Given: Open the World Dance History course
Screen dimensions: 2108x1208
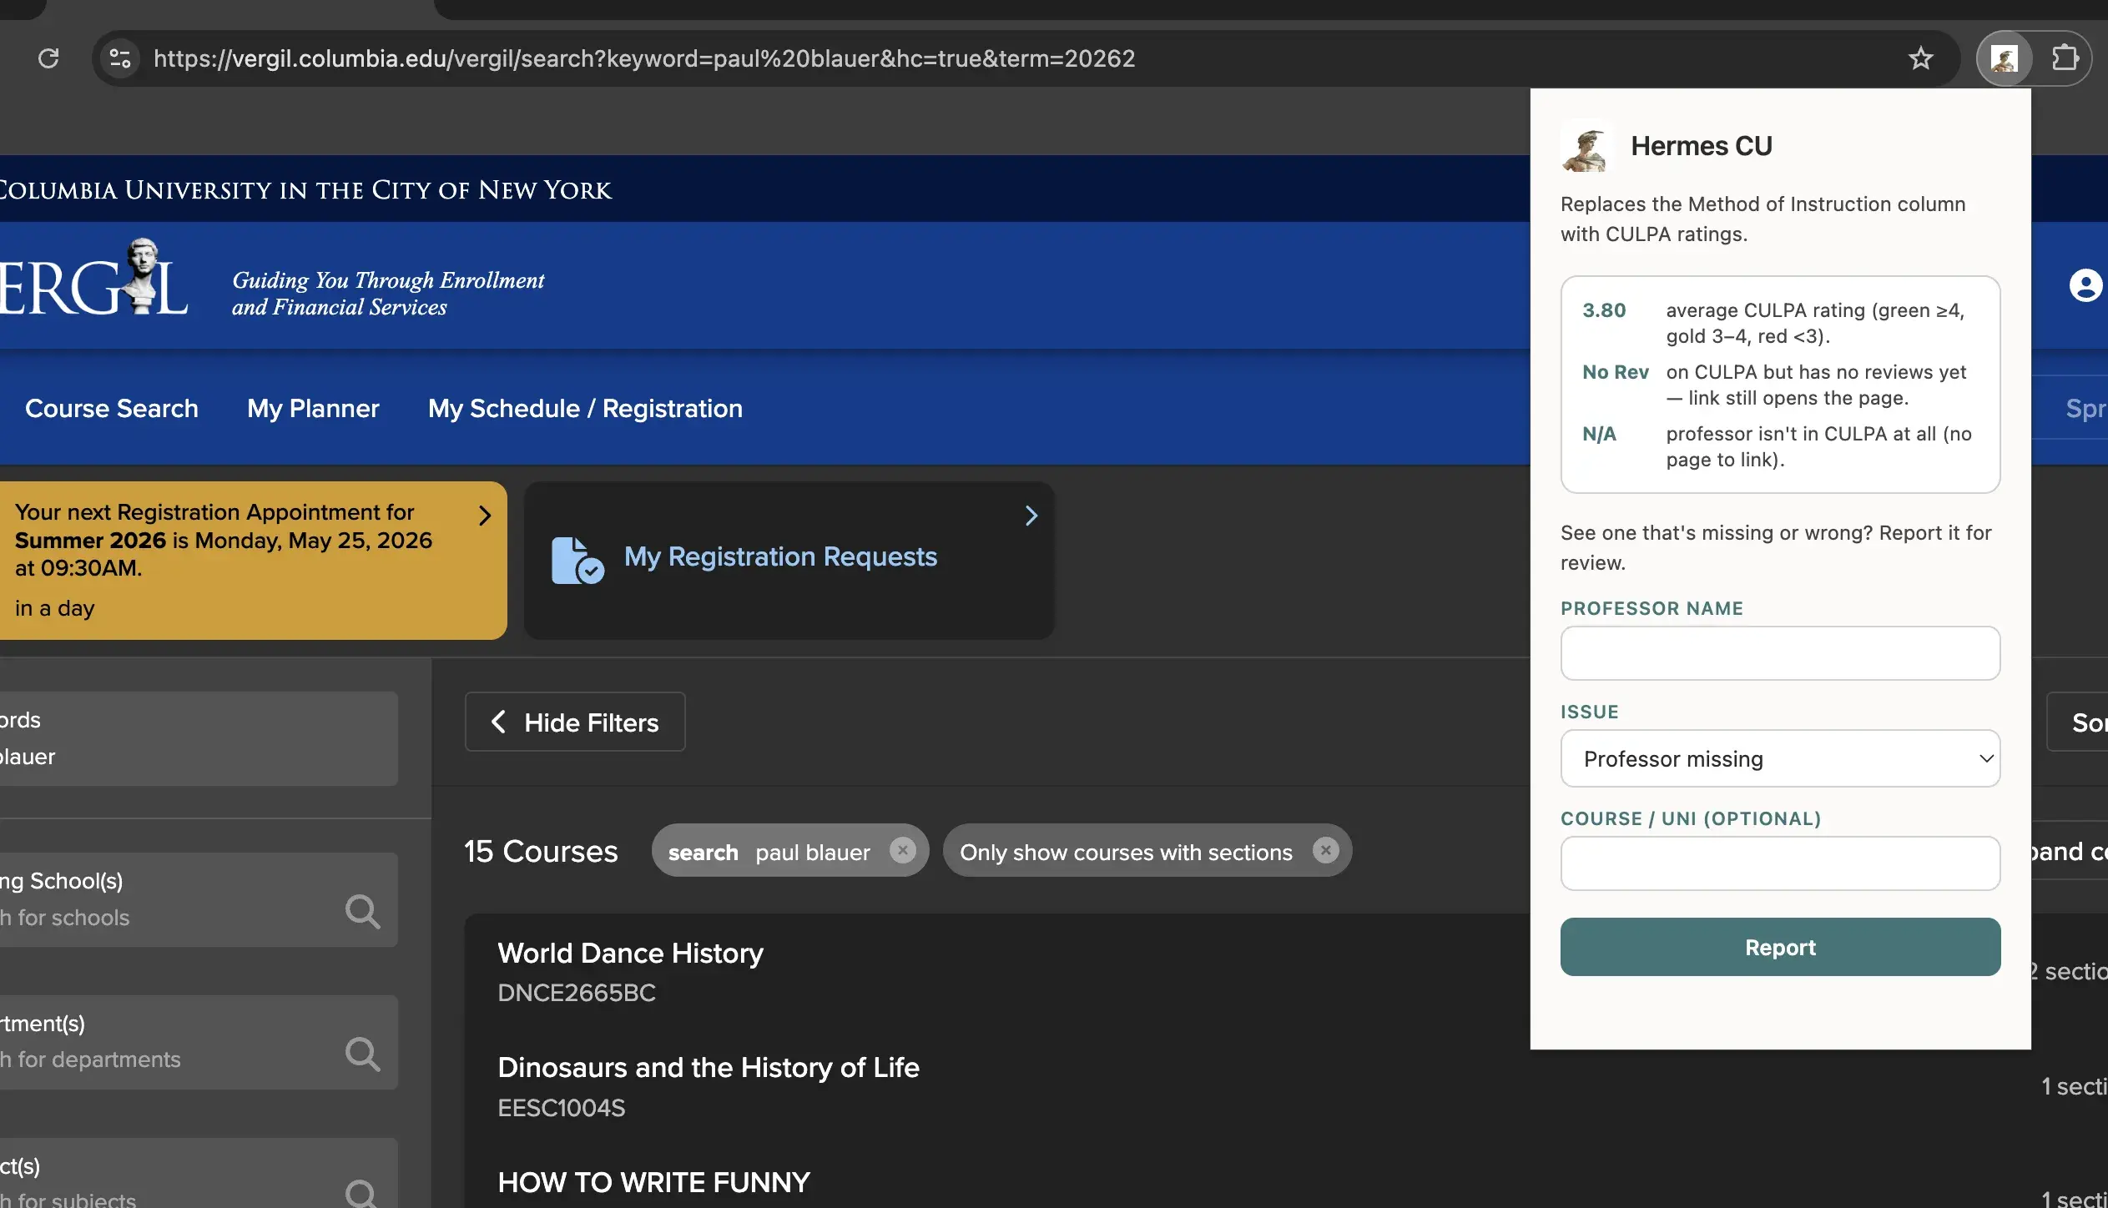Looking at the screenshot, I should [630, 954].
